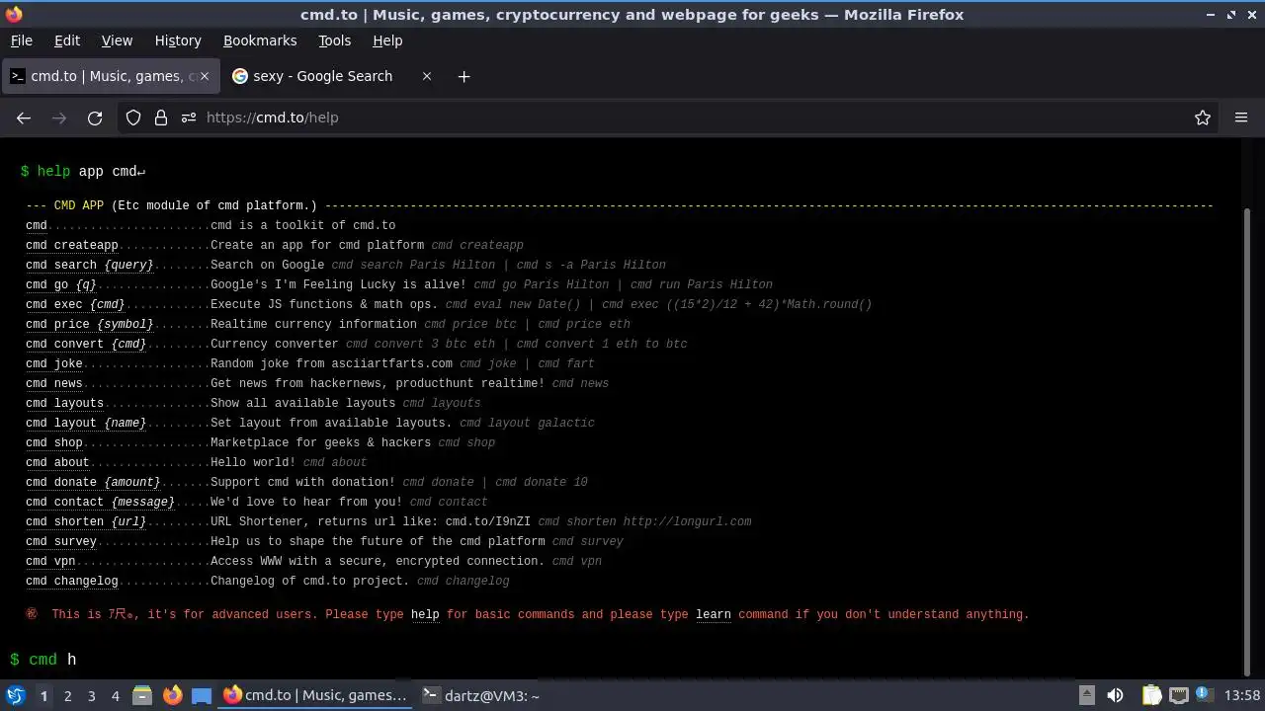Click the cmd shop command link
The height and width of the screenshot is (711, 1265).
tap(54, 442)
